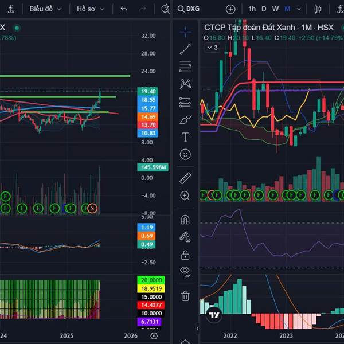Click TradingView logo on right chart
344x344 pixels.
[x=214, y=315]
